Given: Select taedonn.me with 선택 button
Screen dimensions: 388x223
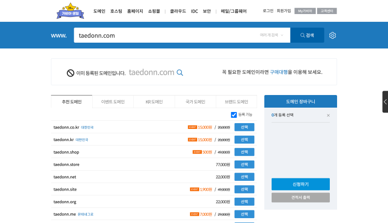Looking at the screenshot, I should point(244,214).
